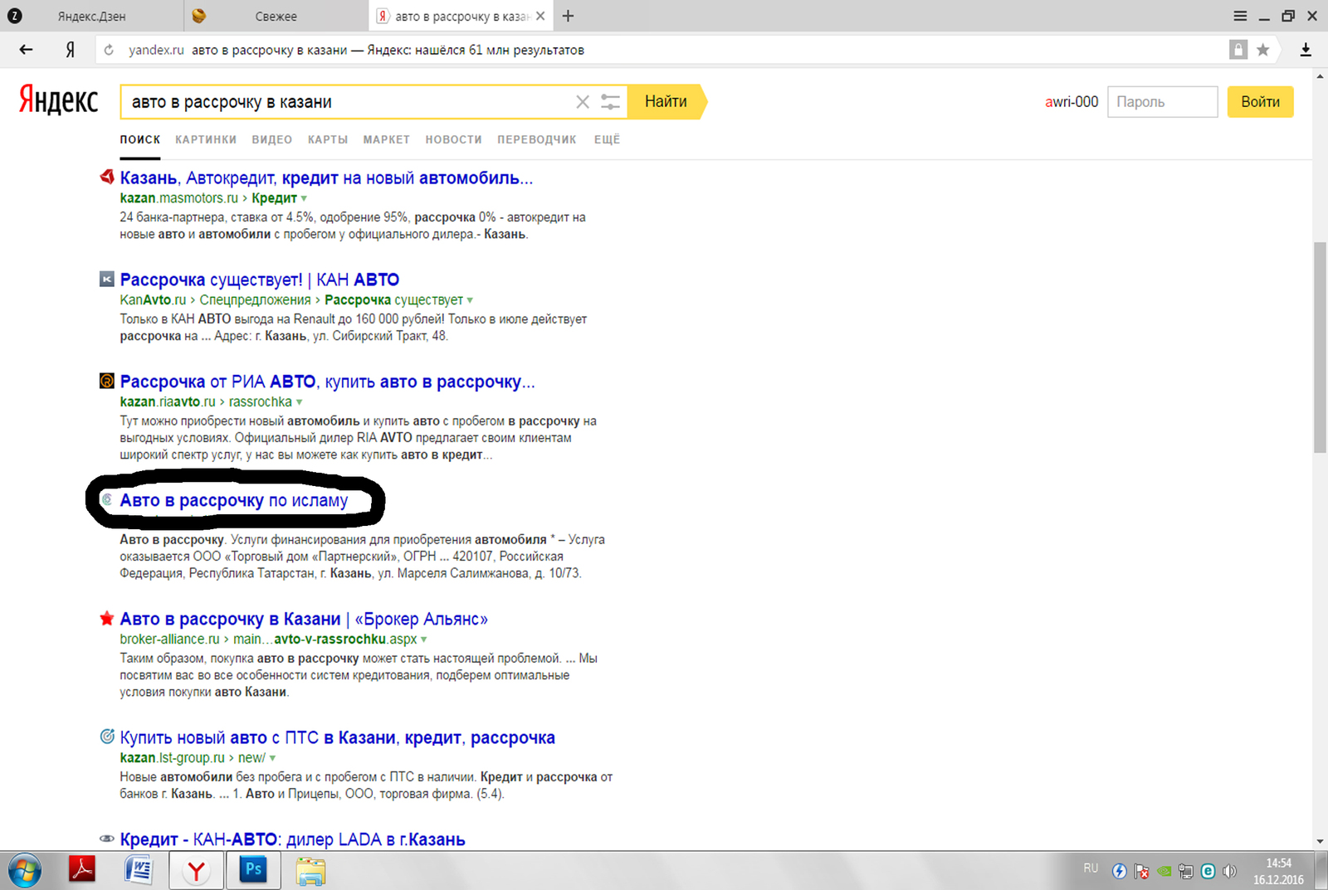Click the scrollbar down arrow
This screenshot has width=1328, height=890.
[x=1320, y=841]
